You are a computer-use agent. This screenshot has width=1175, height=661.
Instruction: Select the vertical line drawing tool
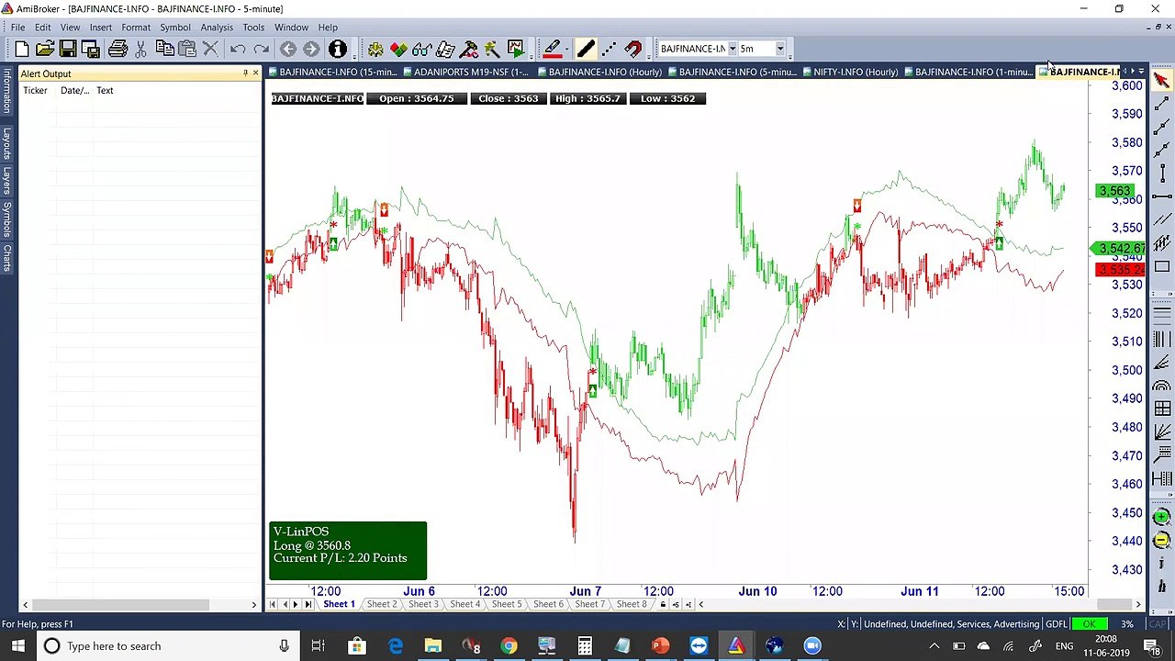tap(1162, 173)
